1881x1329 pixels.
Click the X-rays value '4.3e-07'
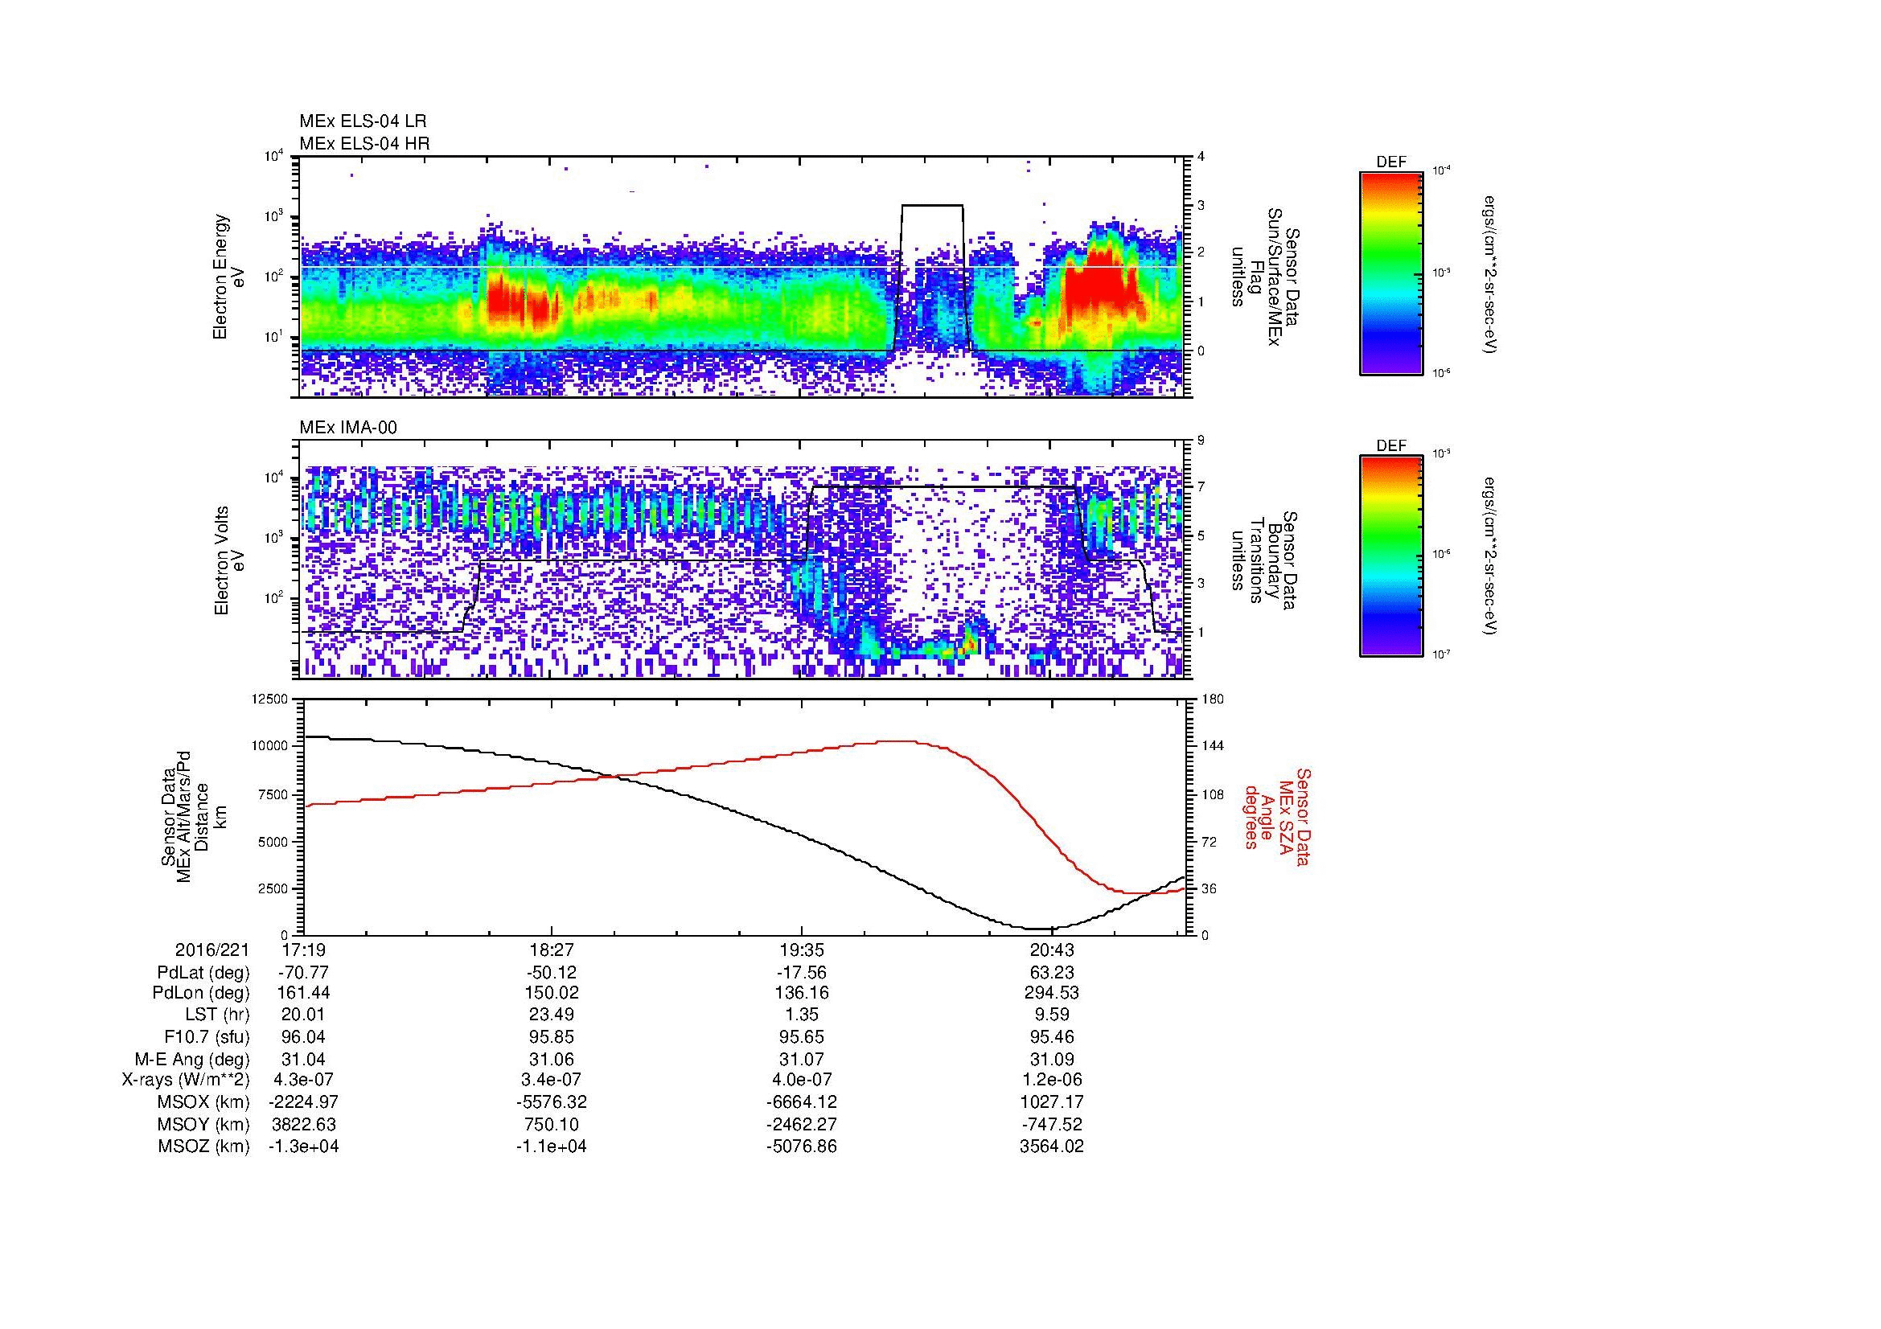click(x=303, y=1080)
